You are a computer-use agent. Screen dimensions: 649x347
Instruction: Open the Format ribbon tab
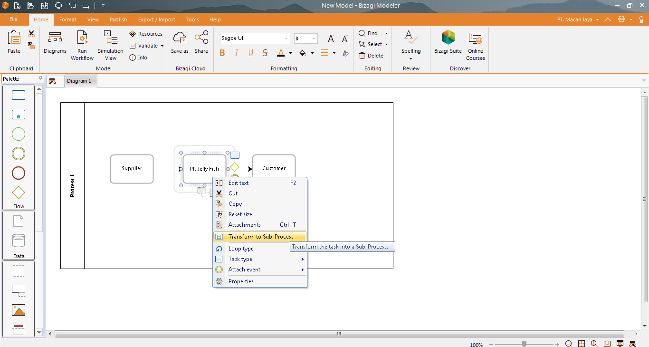(x=68, y=19)
